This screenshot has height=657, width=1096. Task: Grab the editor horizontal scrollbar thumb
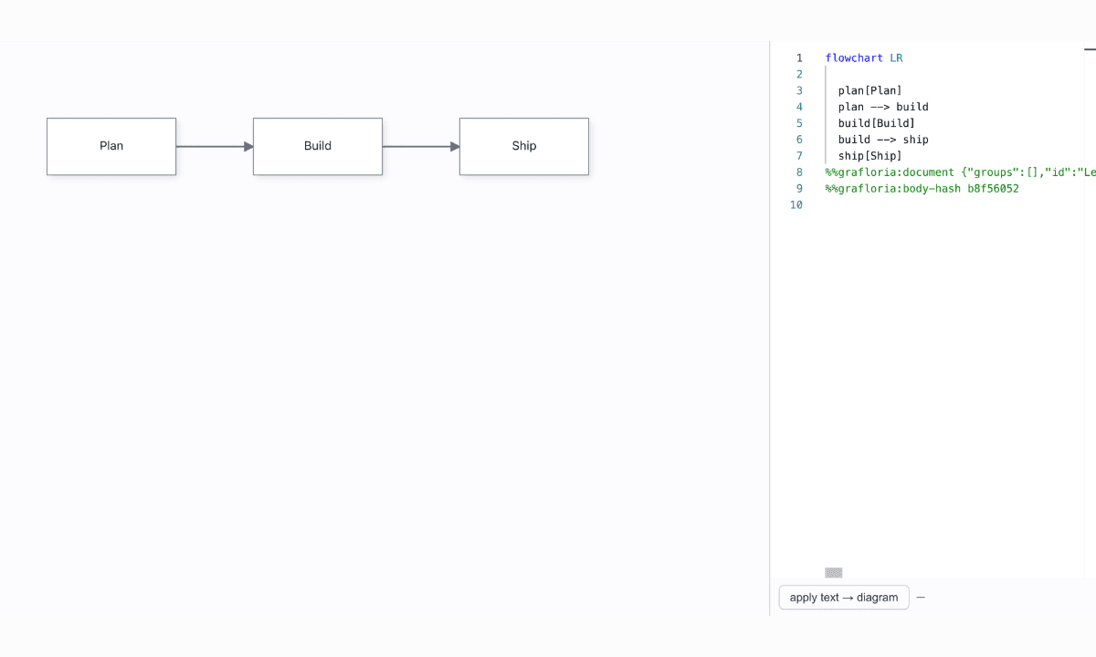pyautogui.click(x=834, y=573)
